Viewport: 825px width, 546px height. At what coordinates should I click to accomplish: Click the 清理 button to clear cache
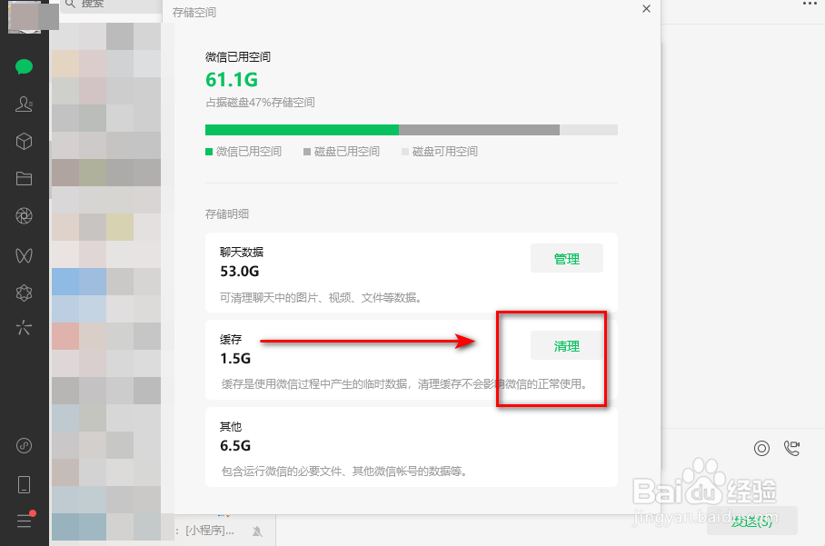coord(567,345)
